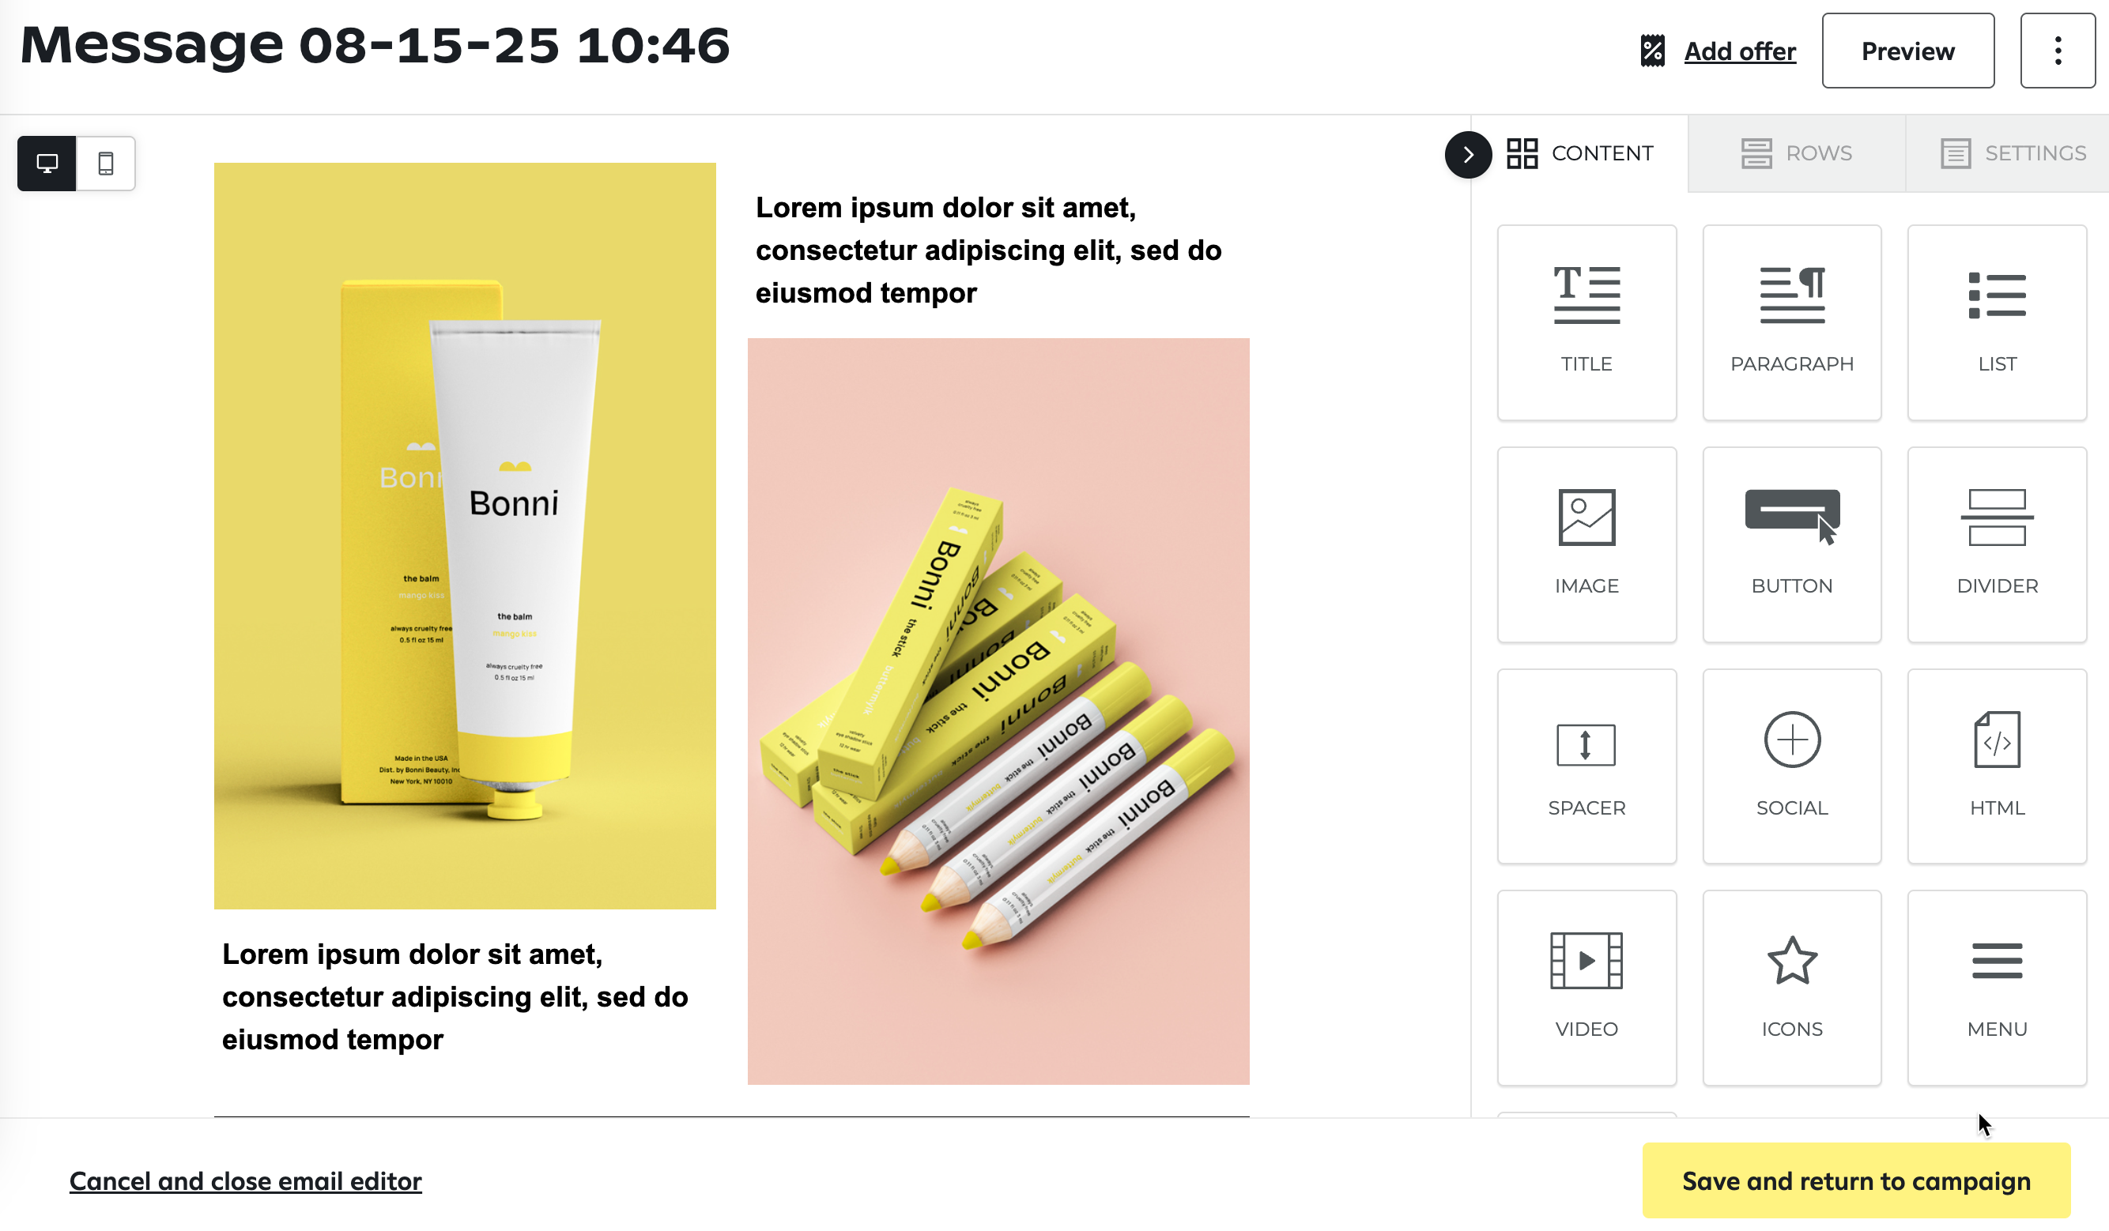Pick the Social content block

point(1791,766)
